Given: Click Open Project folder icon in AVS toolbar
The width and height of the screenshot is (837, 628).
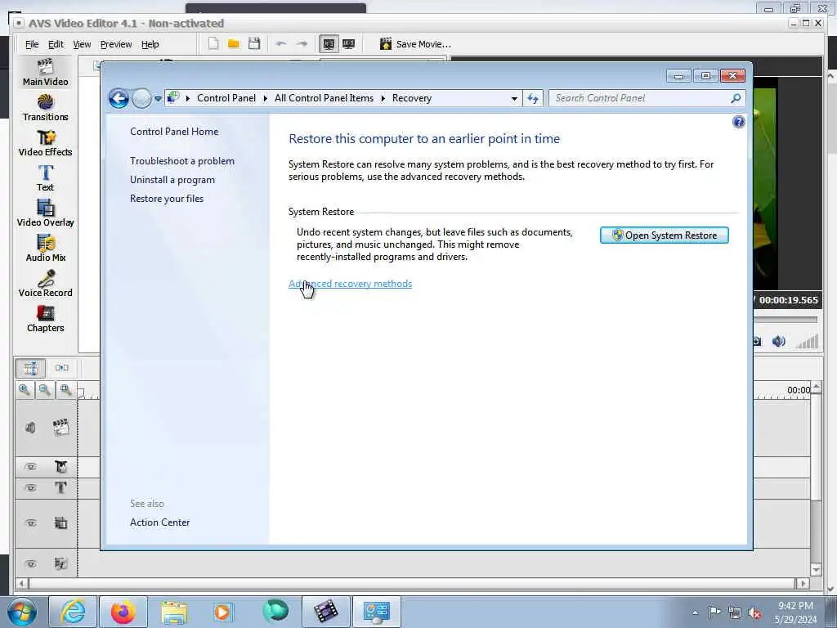Looking at the screenshot, I should coord(233,44).
